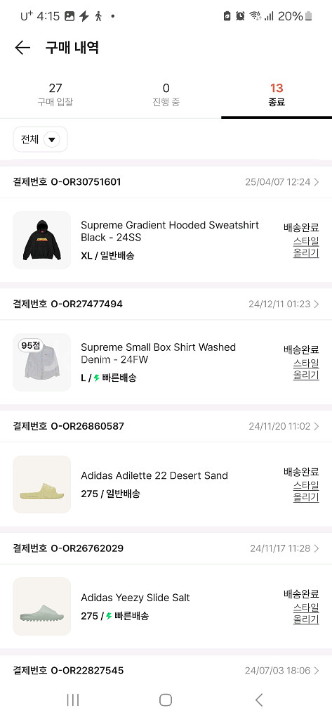Tap 스타일 올리기 for Adilette 22 Desert Sand
Image resolution: width=332 pixels, height=720 pixels.
pyautogui.click(x=306, y=491)
